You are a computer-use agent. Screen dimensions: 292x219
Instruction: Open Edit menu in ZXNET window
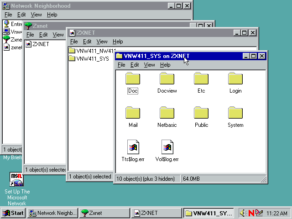pos(87,42)
